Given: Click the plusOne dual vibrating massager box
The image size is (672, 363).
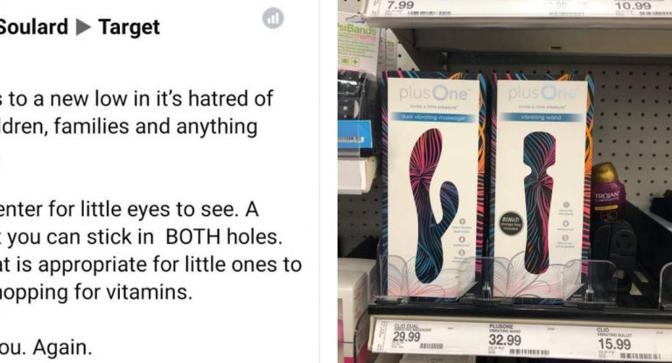Looking at the screenshot, I should [435, 185].
